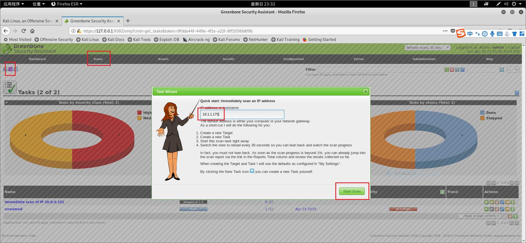Click the dashboard edit wrench icon above charts
The width and height of the screenshot is (526, 243).
coord(517,93)
